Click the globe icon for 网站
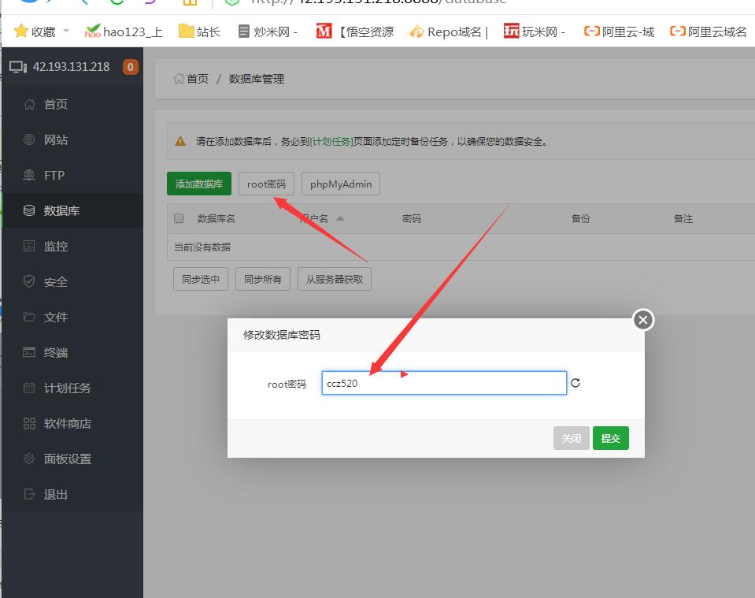The height and width of the screenshot is (598, 755). 29,139
